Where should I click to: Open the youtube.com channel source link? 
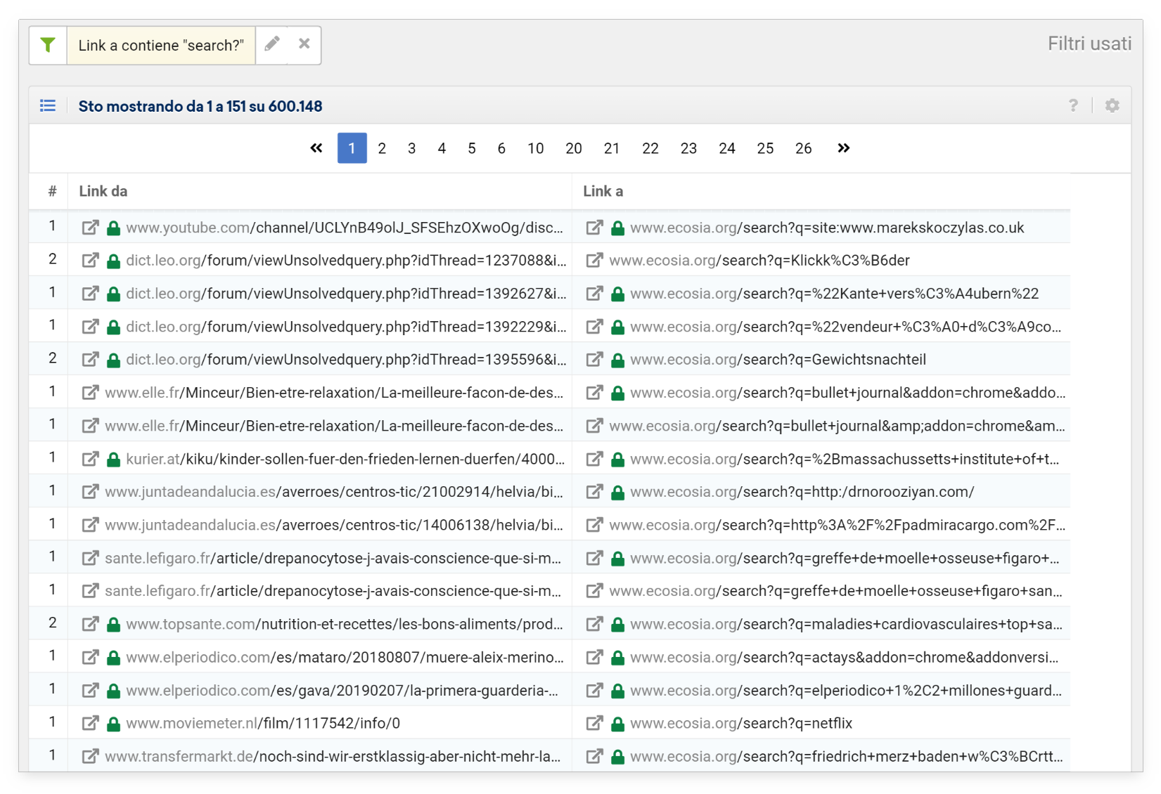click(345, 228)
